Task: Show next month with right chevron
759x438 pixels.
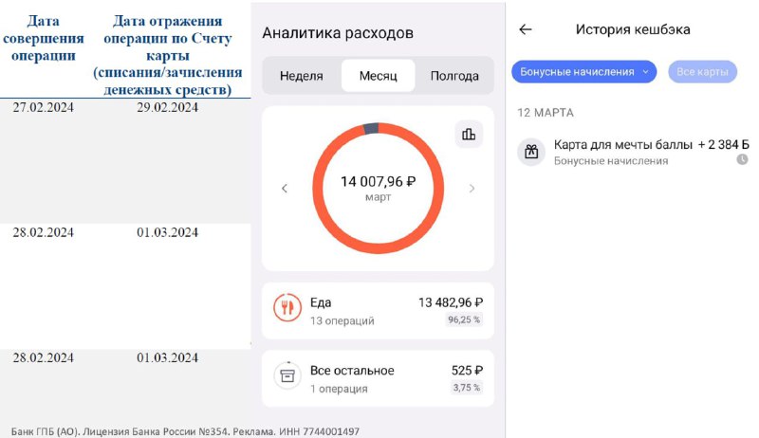Action: pyautogui.click(x=472, y=189)
